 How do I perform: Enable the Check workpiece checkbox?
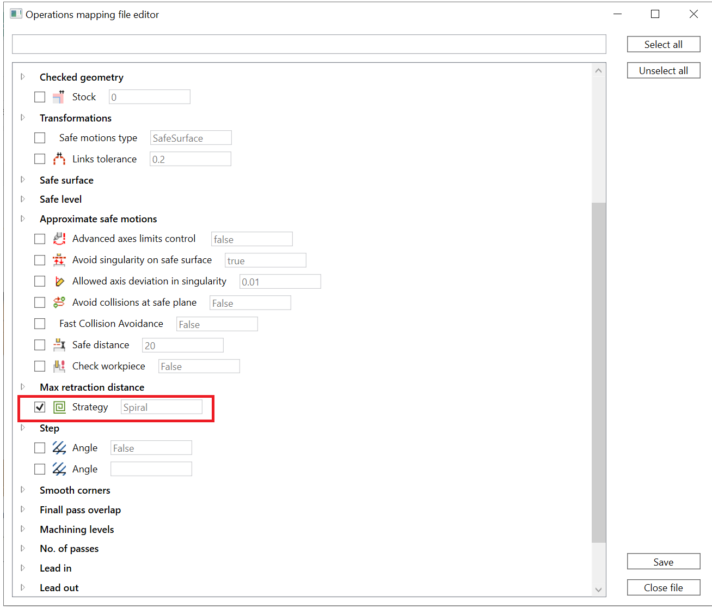click(40, 366)
